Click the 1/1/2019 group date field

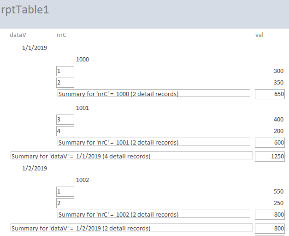point(35,48)
